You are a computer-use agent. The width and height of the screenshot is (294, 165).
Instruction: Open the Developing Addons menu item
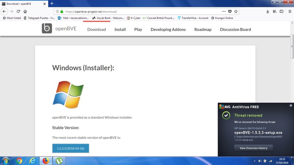coord(168,29)
